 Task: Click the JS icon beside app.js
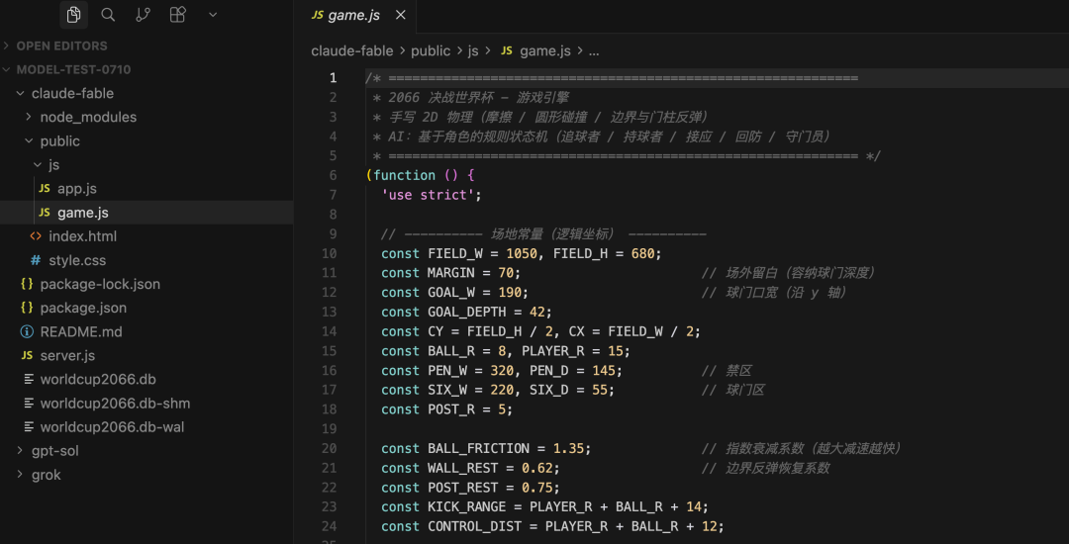(45, 189)
